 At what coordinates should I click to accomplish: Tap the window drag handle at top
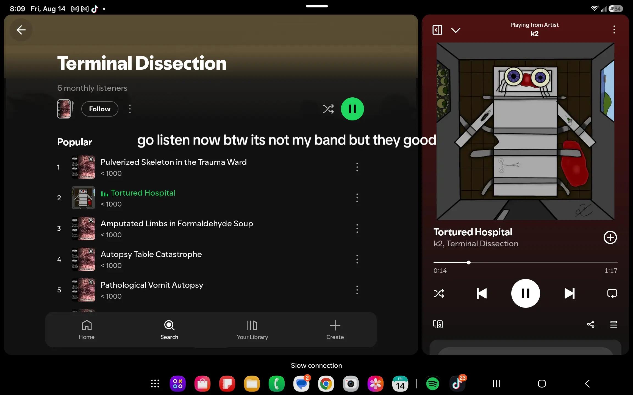pyautogui.click(x=317, y=6)
